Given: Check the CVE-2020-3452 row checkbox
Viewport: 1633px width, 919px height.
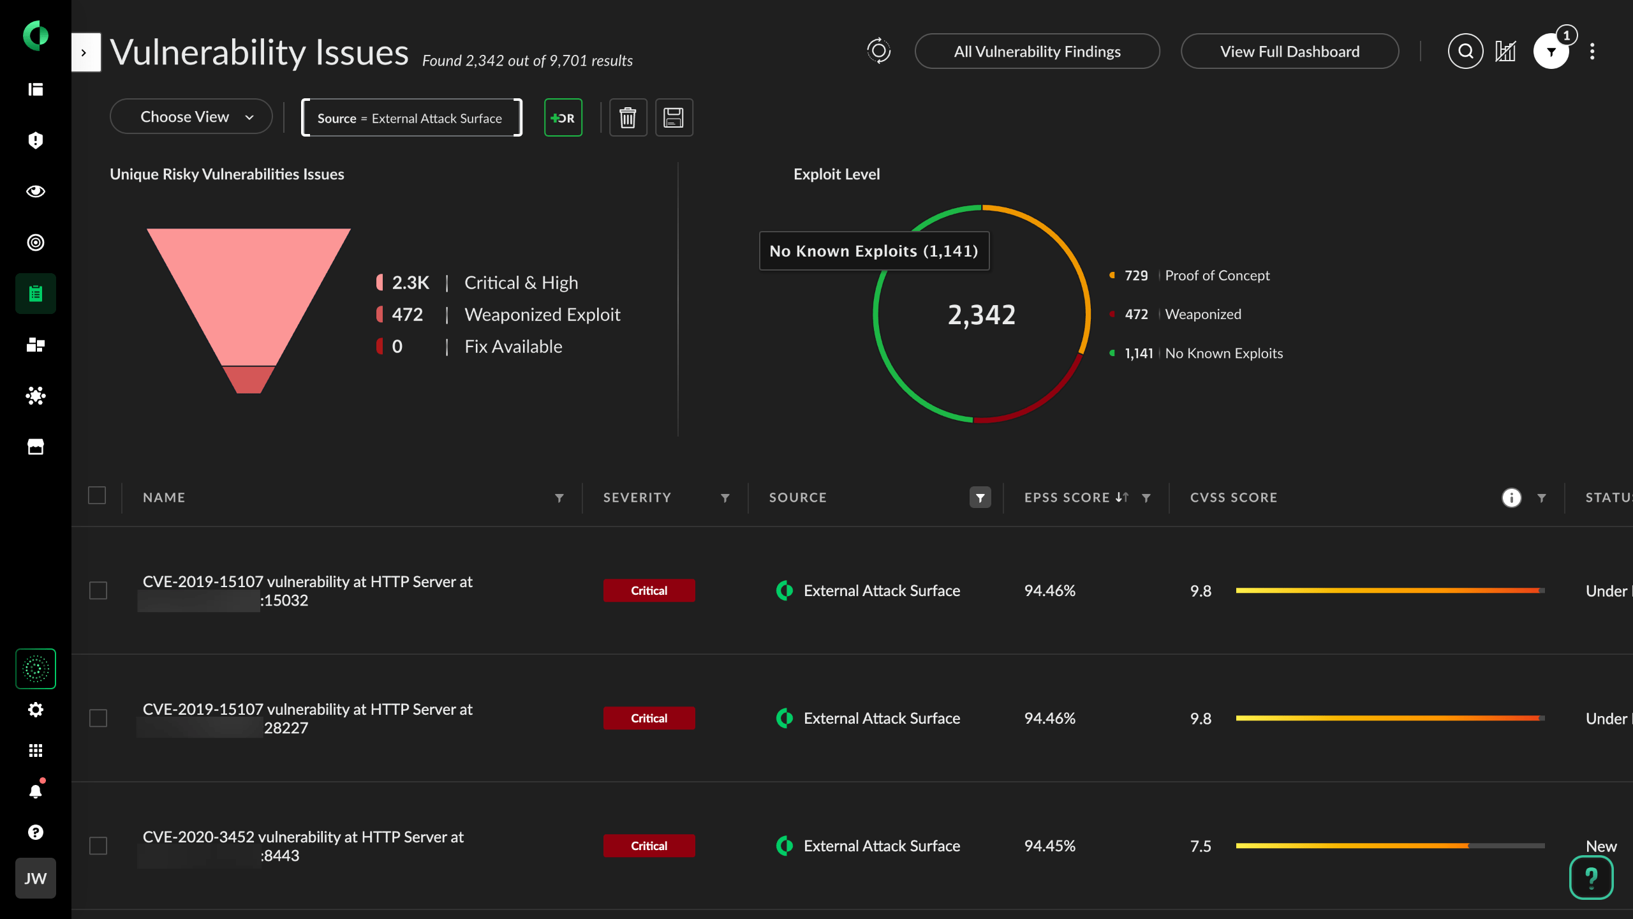Looking at the screenshot, I should (x=99, y=846).
